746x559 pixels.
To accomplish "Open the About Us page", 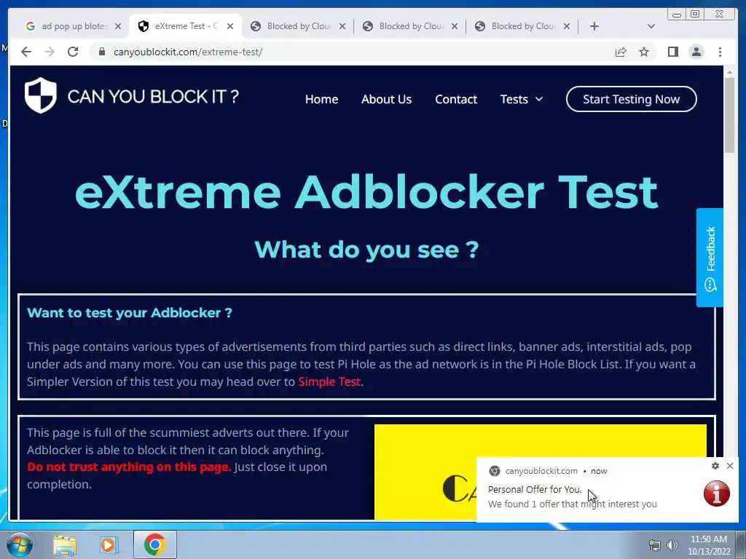I will [386, 99].
